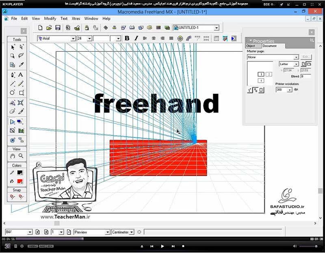Open the zoom percentage dropdown
Viewport: 325px width, 253px height.
coord(30,232)
